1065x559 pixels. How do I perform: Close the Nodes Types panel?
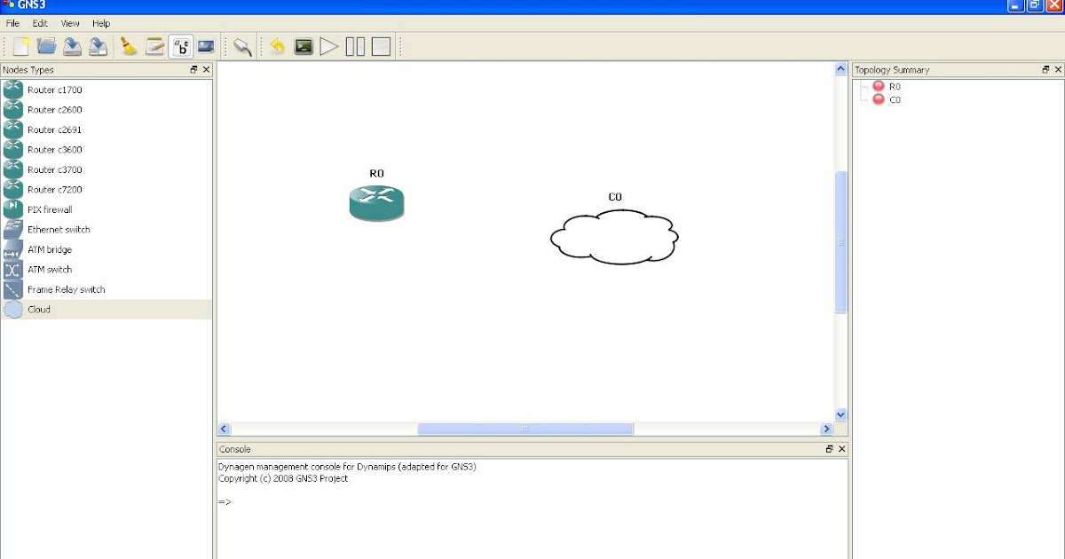click(207, 69)
